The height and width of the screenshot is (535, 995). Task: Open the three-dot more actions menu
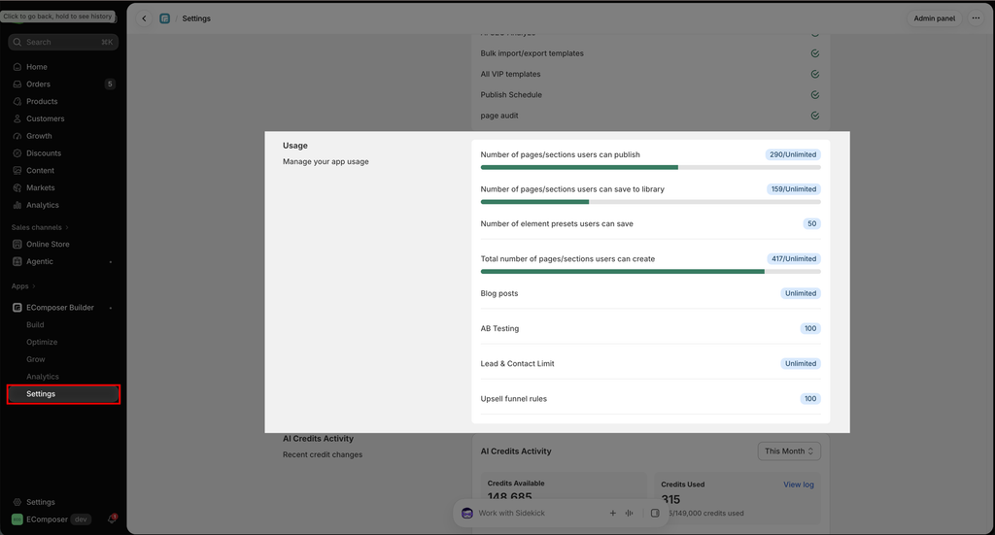(x=976, y=18)
